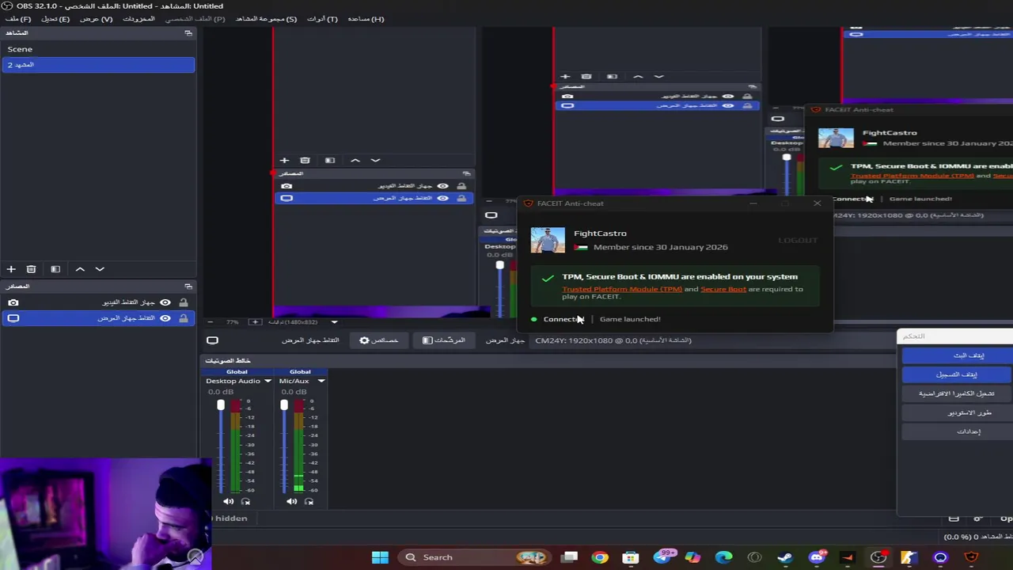Image resolution: width=1013 pixels, height=570 pixels.
Task: Click the status bar gear icon
Action: tap(978, 519)
